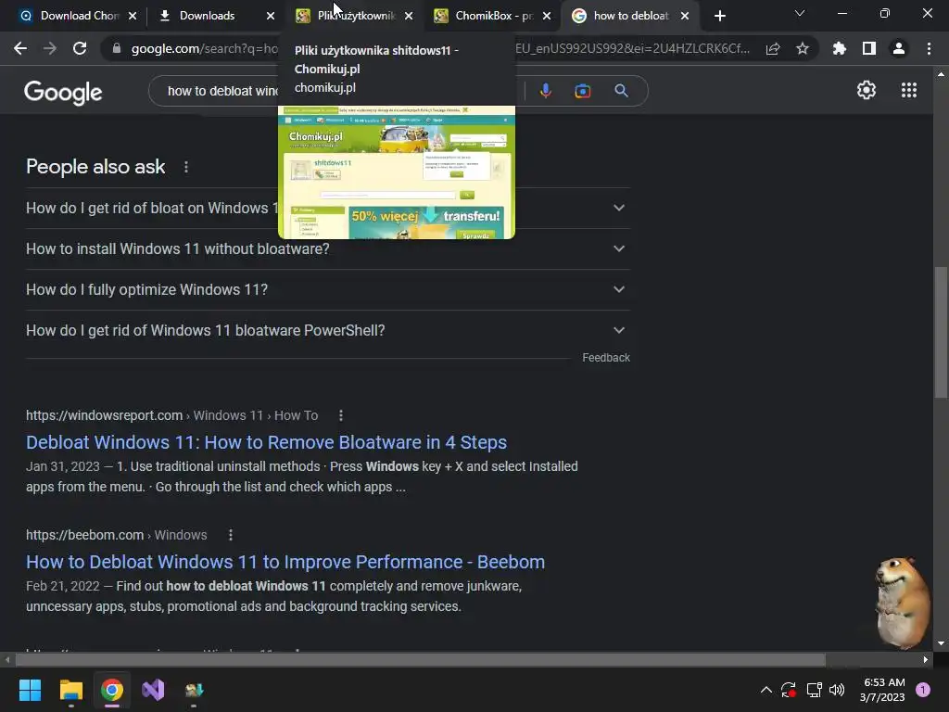The height and width of the screenshot is (712, 949).
Task: Share this page via address bar icon
Action: [773, 48]
